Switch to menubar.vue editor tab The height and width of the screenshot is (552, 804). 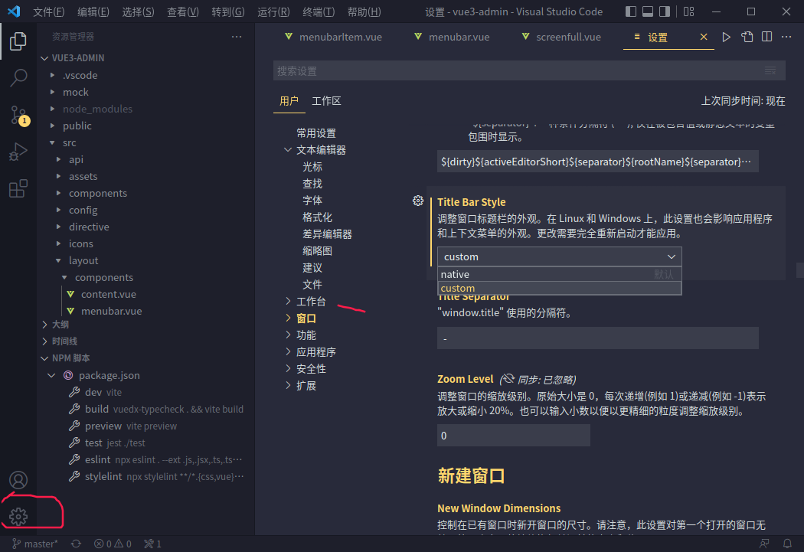[x=453, y=37]
